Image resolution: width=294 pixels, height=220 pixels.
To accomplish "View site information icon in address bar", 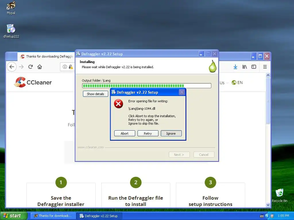I will 65,67.
